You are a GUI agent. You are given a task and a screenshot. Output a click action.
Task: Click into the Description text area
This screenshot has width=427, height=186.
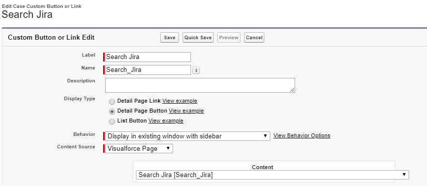tap(200, 85)
